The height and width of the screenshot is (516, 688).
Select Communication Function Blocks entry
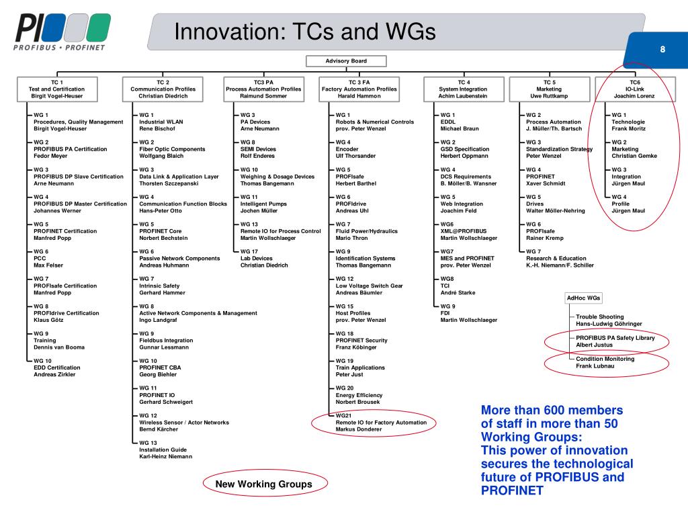pyautogui.click(x=183, y=204)
